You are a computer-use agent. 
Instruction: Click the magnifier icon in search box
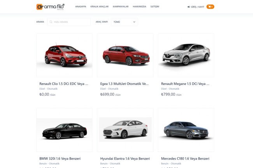tap(51, 22)
